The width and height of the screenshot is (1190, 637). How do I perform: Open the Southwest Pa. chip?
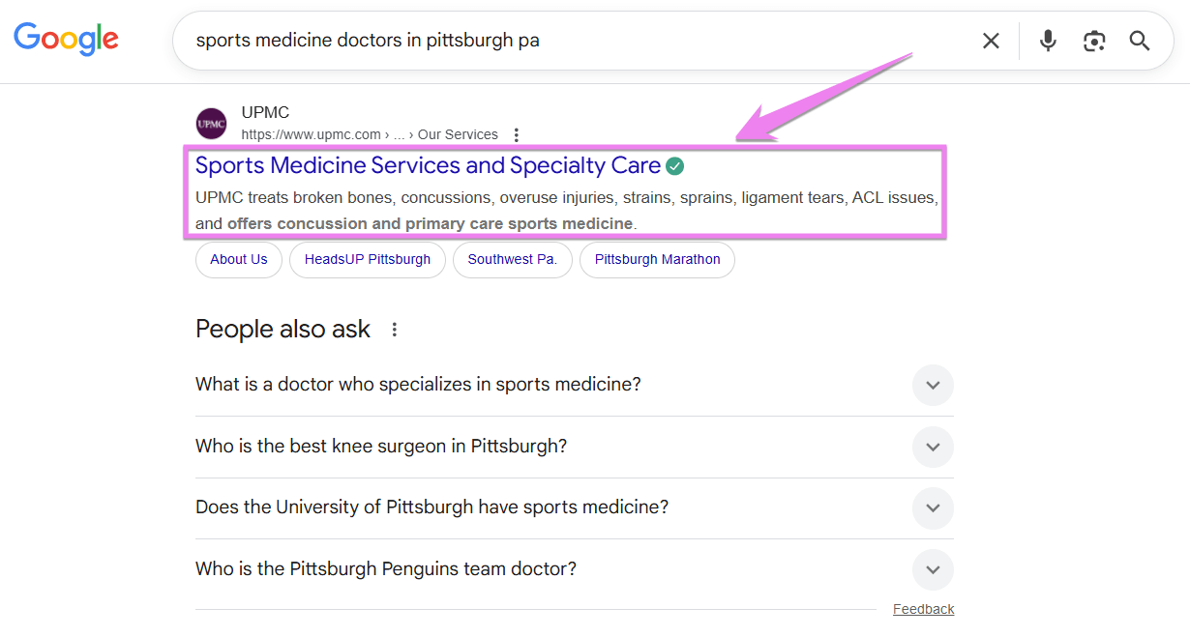513,259
